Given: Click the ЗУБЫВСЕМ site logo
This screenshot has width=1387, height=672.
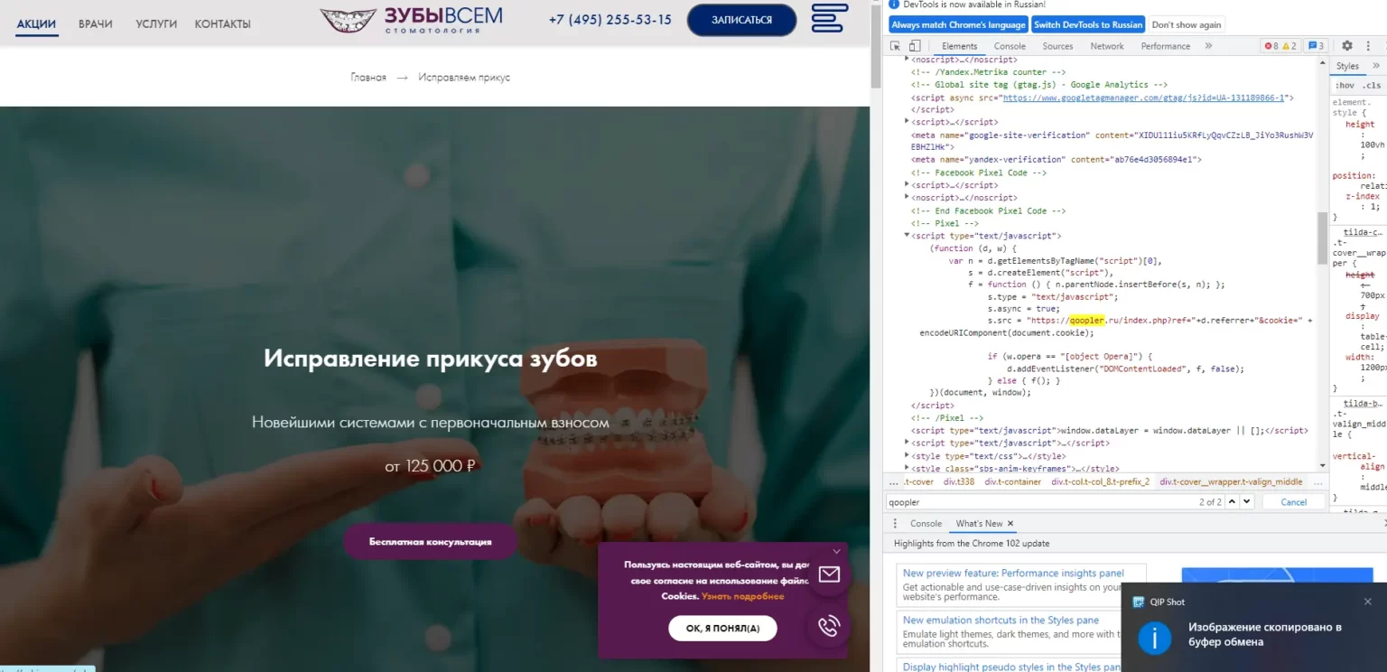Looking at the screenshot, I should click(x=413, y=20).
